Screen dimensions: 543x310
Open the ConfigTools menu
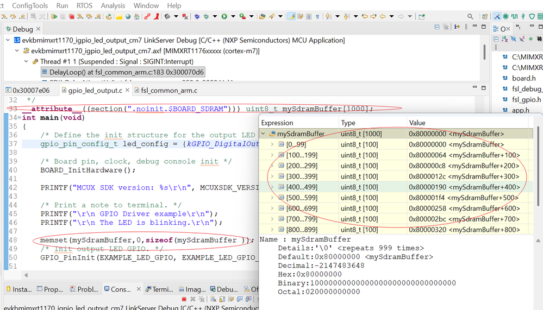coord(30,5)
